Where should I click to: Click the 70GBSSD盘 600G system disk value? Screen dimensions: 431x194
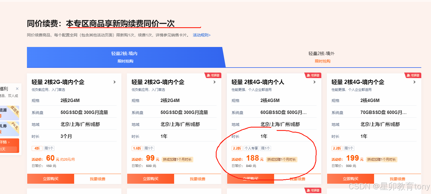point(384,112)
